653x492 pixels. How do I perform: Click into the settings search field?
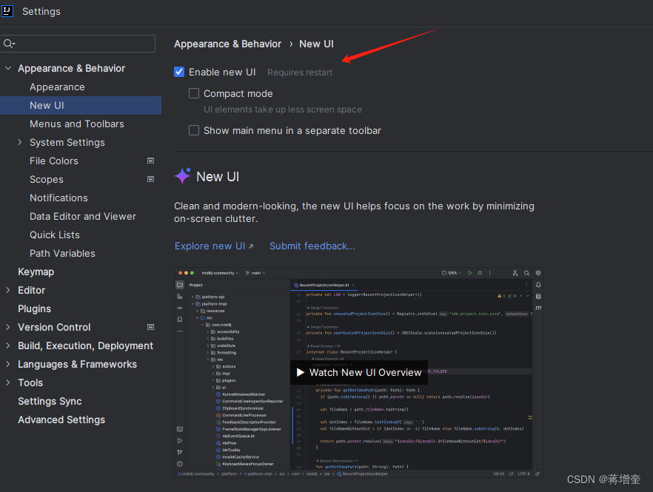point(78,44)
